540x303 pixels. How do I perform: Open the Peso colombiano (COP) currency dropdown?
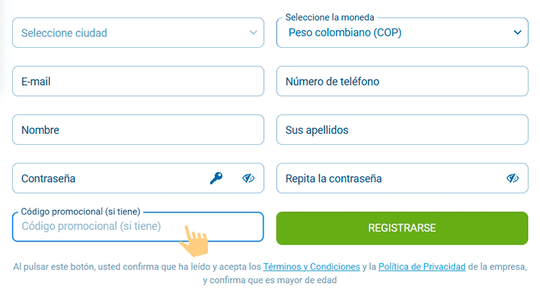pyautogui.click(x=391, y=32)
